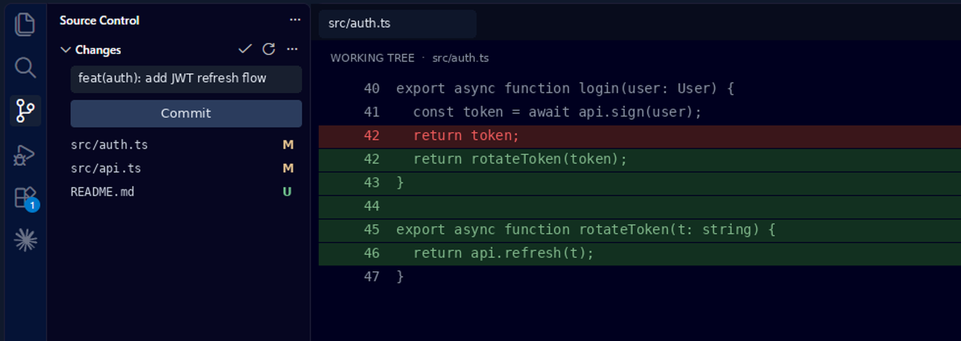
Task: Click the Commit button
Action: [186, 113]
